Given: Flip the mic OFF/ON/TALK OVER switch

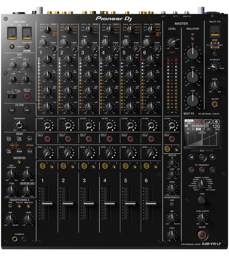Looking at the screenshot, I should point(13,96).
